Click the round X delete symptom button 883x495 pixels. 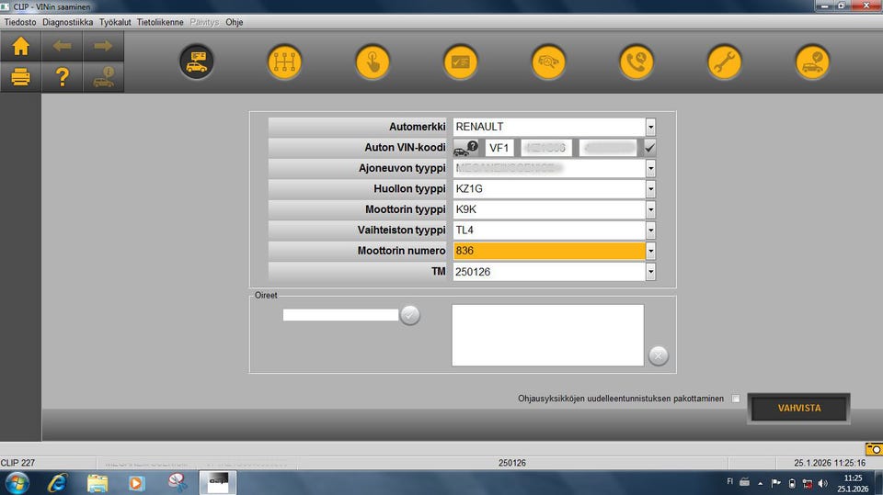click(659, 355)
